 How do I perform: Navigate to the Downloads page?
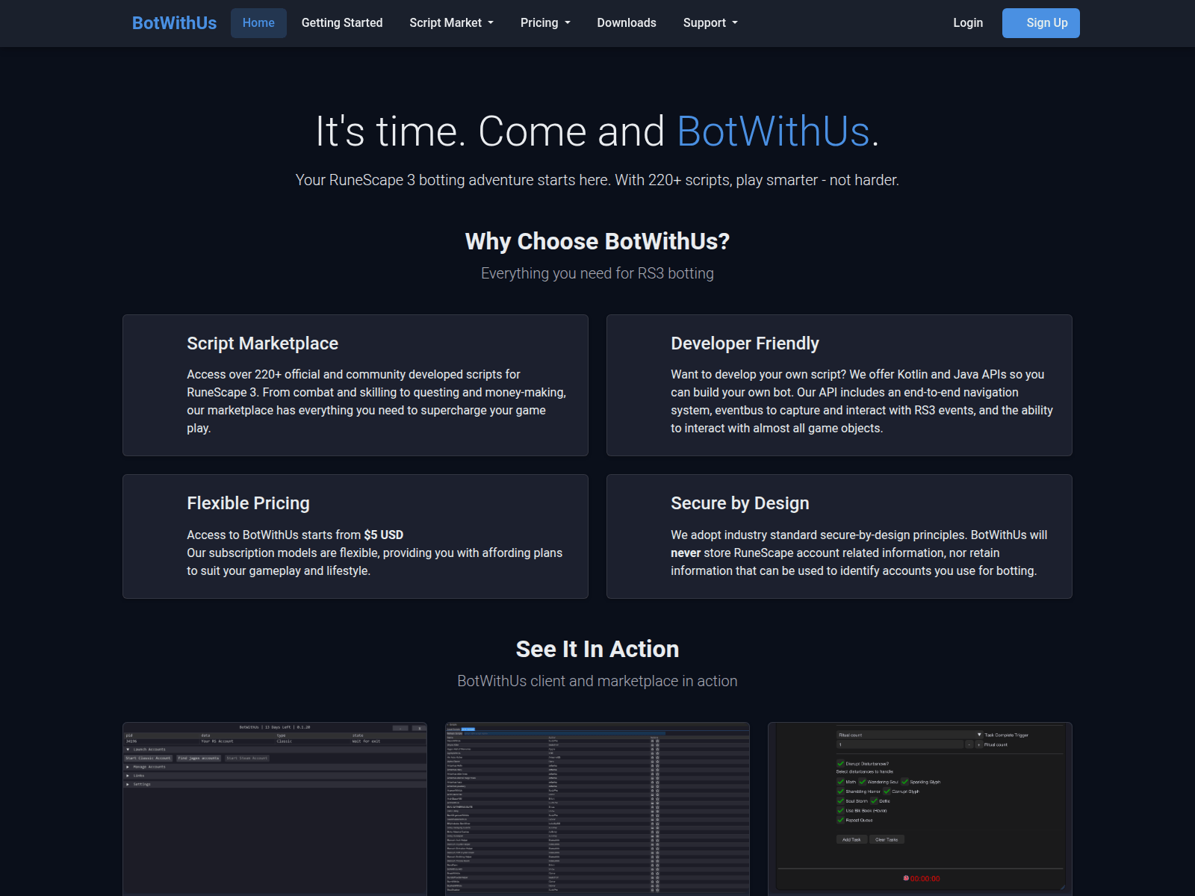click(627, 23)
